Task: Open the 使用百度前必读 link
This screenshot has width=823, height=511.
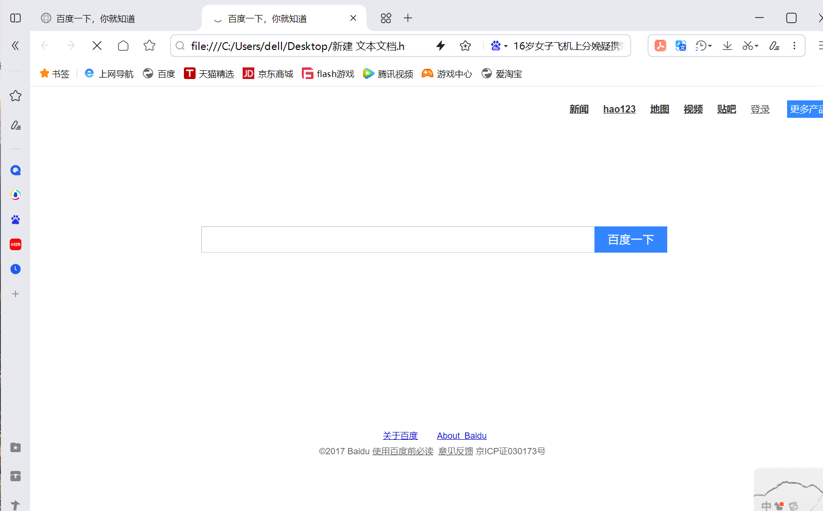Action: pos(403,451)
